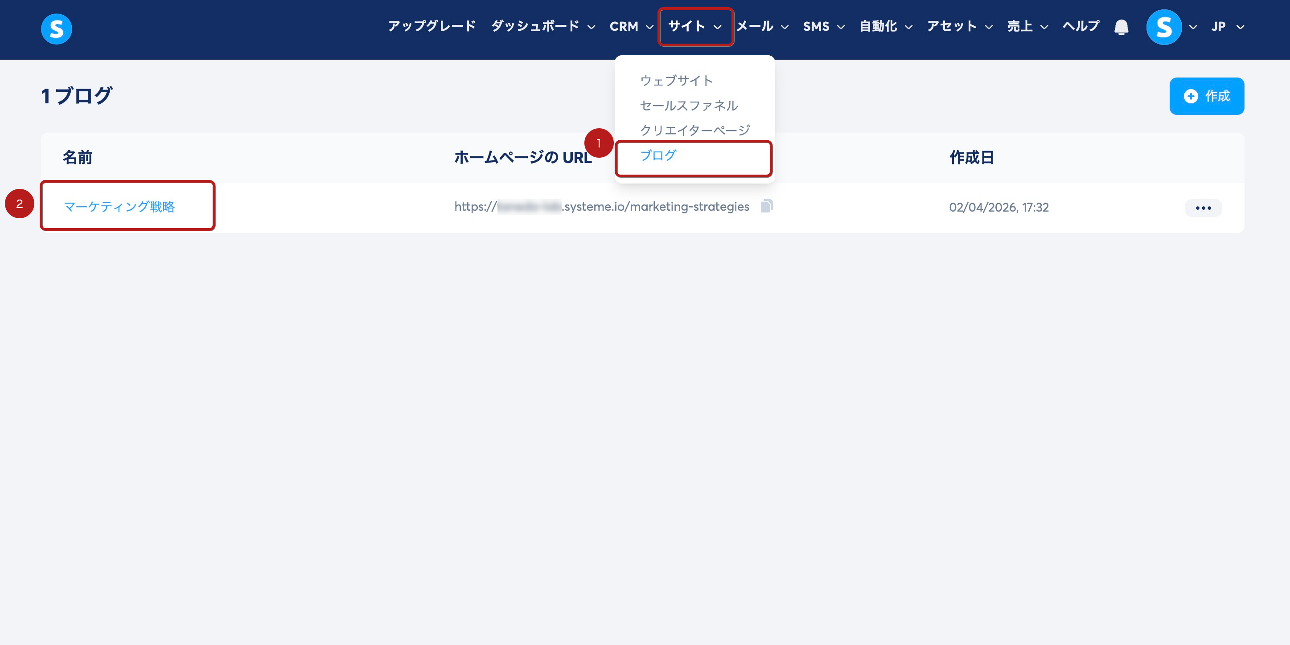Open the 売上 dropdown menu
The height and width of the screenshot is (645, 1290).
(1027, 27)
